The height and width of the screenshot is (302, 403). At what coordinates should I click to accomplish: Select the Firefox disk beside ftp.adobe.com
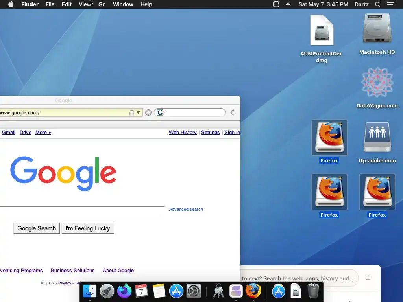pyautogui.click(x=329, y=142)
